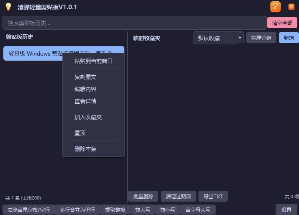
Task: Click the 首字母大写 button
Action: tap(198, 210)
